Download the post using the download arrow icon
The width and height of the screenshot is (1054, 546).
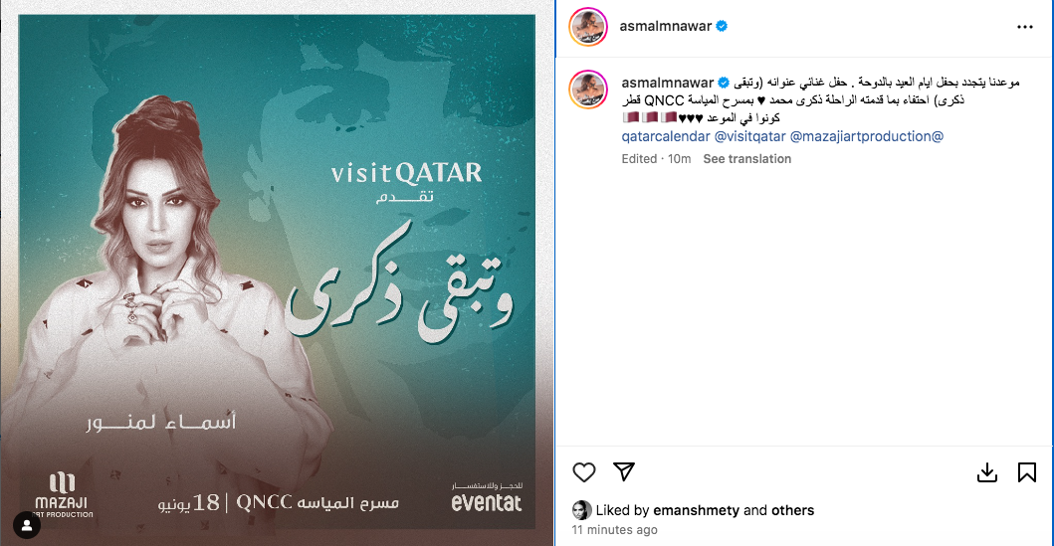coord(986,472)
